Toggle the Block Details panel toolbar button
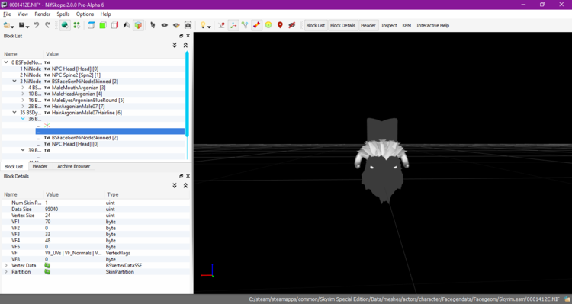 [342, 25]
